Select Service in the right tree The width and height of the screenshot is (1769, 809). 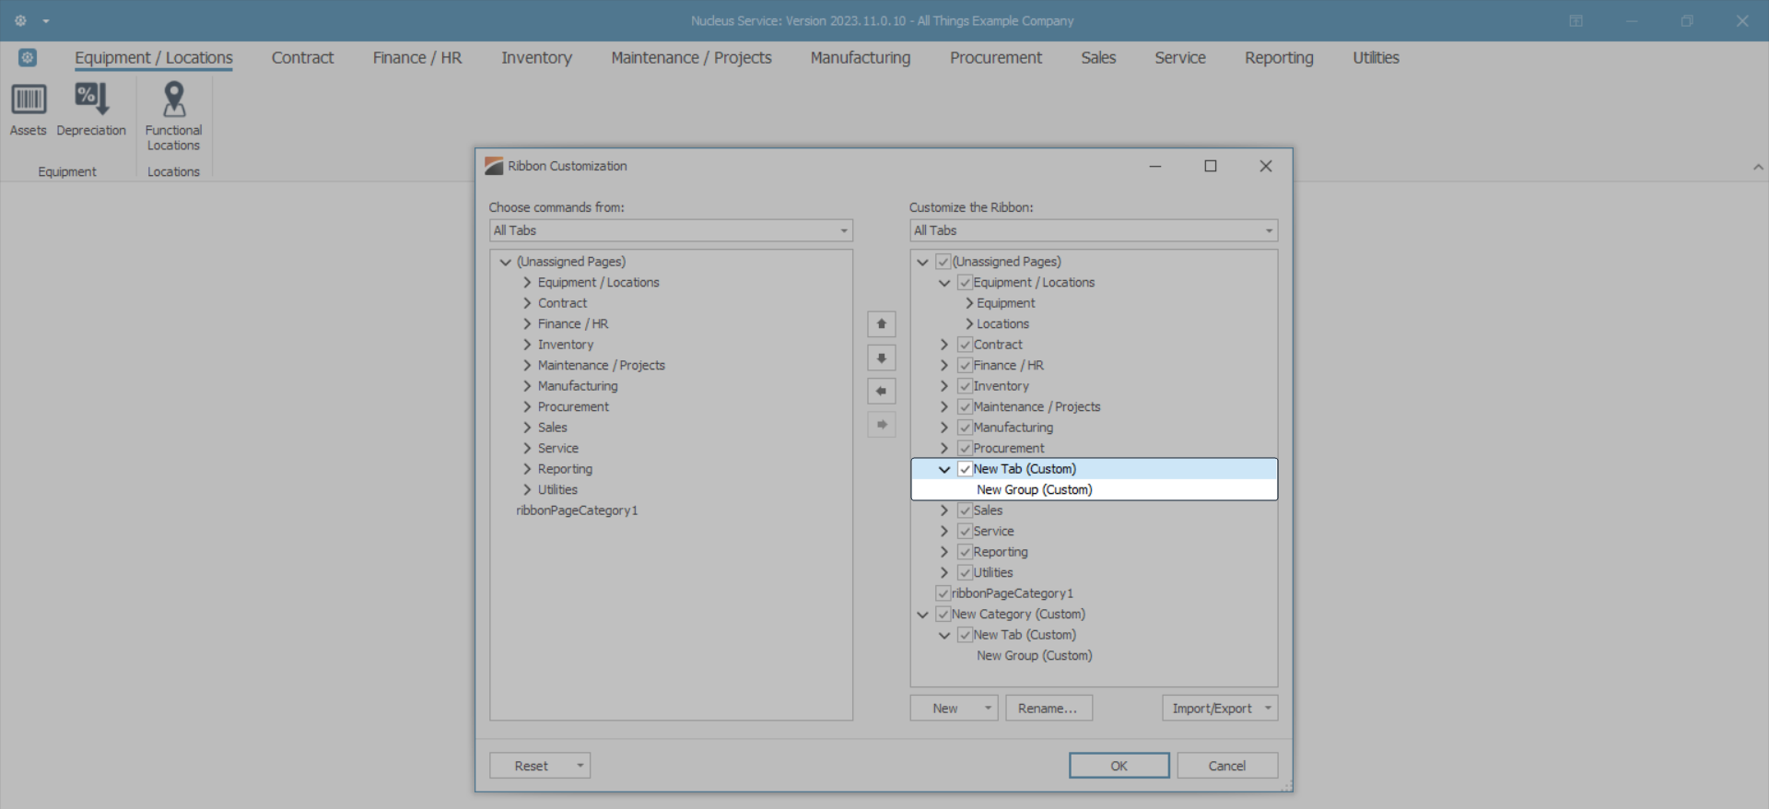[993, 532]
